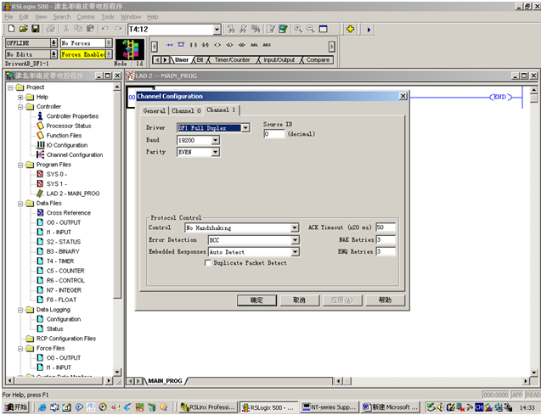The image size is (541, 415).
Task: Select the Compare instruction tab
Action: [x=318, y=60]
